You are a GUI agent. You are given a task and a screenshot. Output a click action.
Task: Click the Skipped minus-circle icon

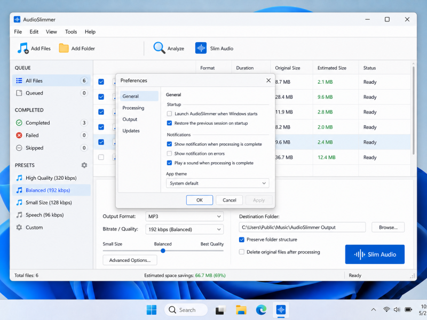point(19,148)
